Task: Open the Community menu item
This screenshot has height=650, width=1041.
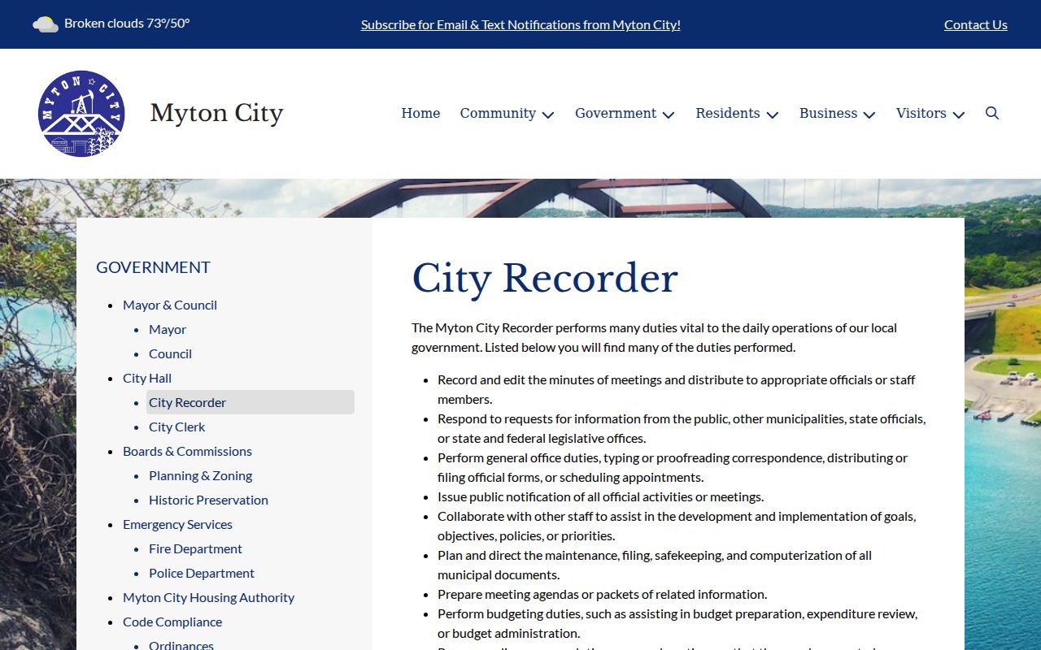Action: 498,113
